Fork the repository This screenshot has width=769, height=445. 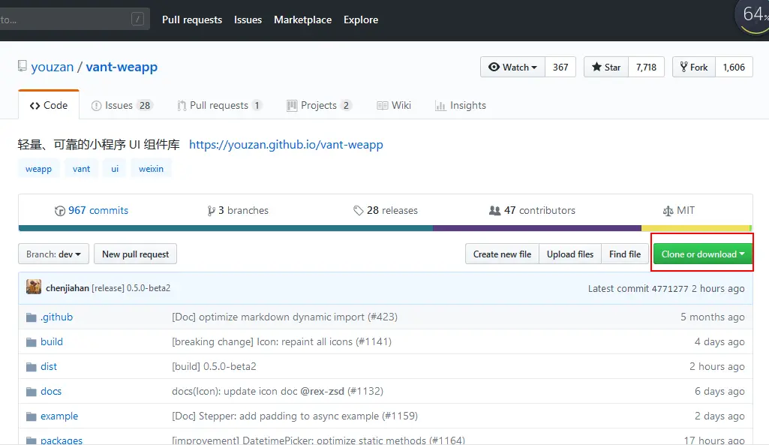(x=694, y=68)
